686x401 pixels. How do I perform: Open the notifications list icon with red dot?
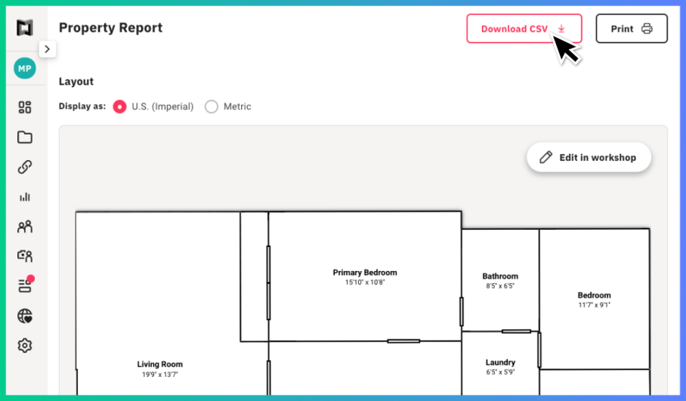point(26,285)
